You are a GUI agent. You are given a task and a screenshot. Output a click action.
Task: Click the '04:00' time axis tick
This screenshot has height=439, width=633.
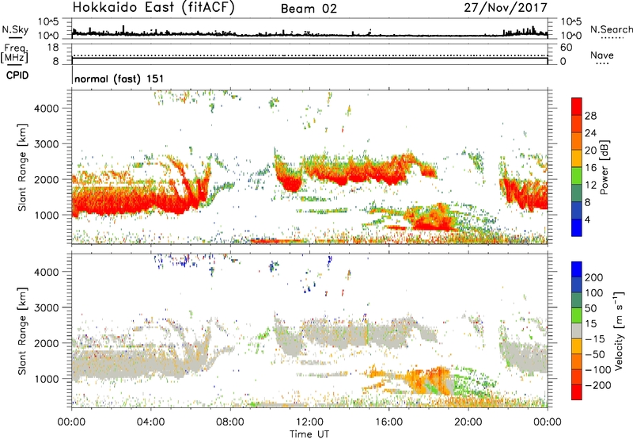[151, 422]
